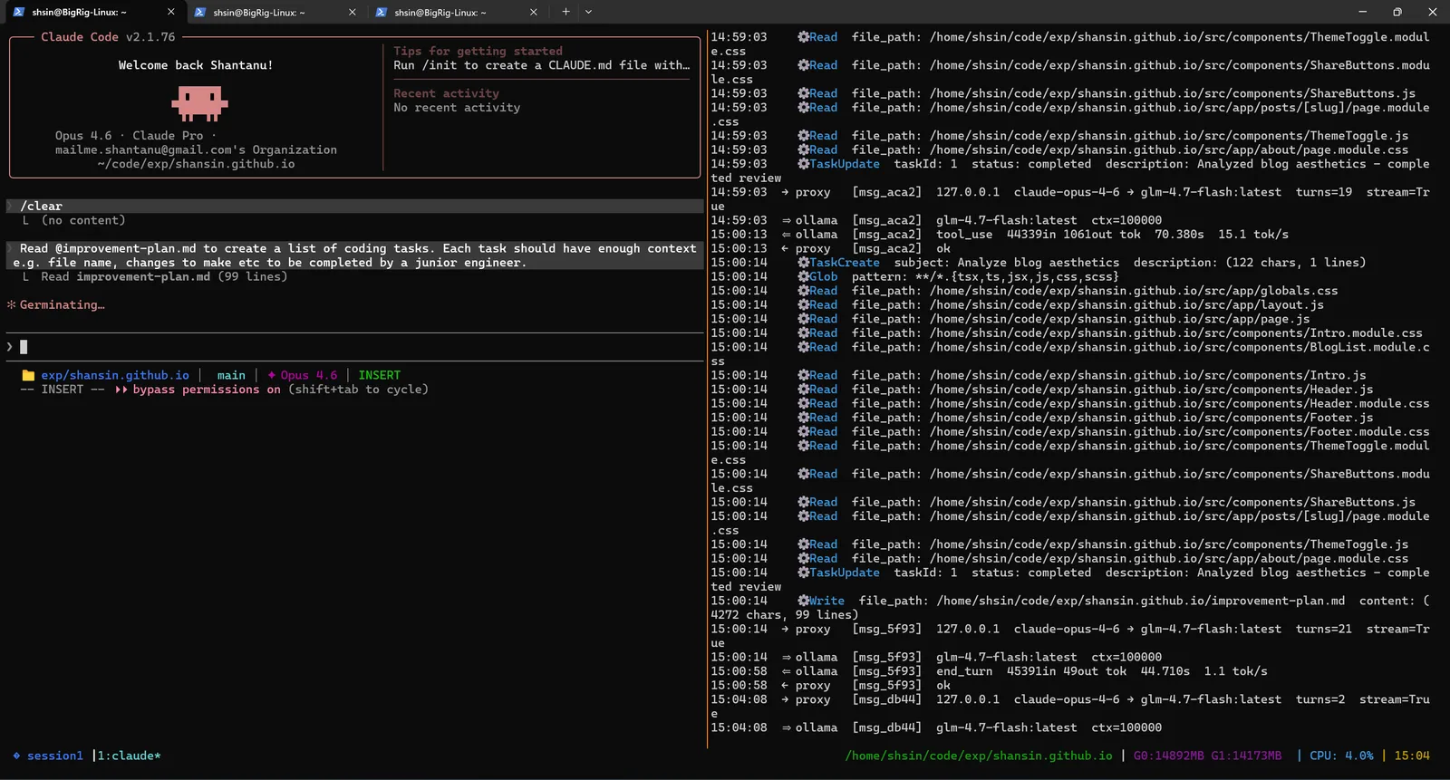Expand the "Read improvement-plan.md (99 lines)" output
The height and width of the screenshot is (780, 1450).
(x=163, y=276)
